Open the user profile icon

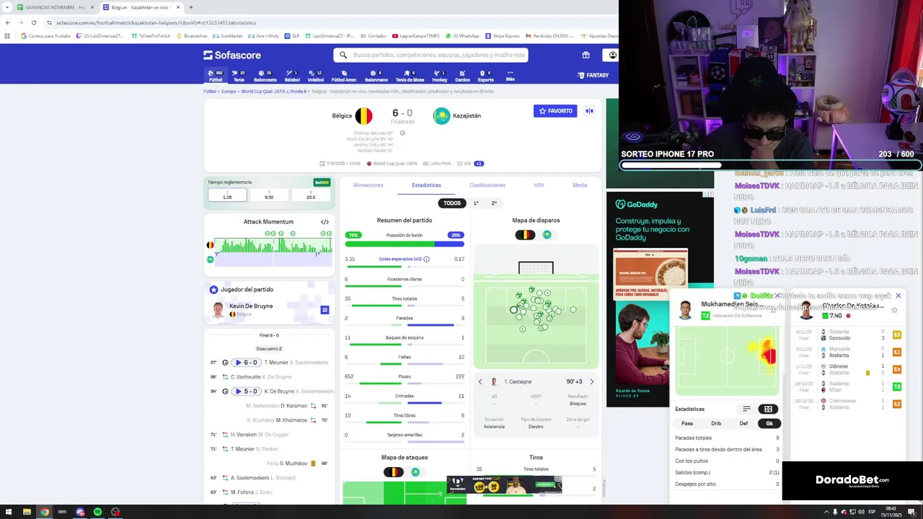coord(612,55)
